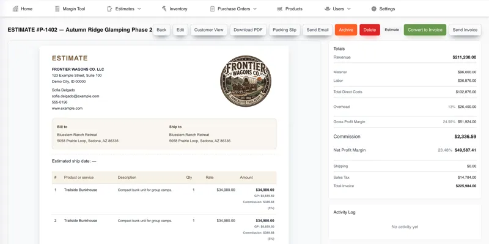Image resolution: width=489 pixels, height=244 pixels.
Task: Expand the Purchase Orders dropdown chevron
Action: [255, 9]
